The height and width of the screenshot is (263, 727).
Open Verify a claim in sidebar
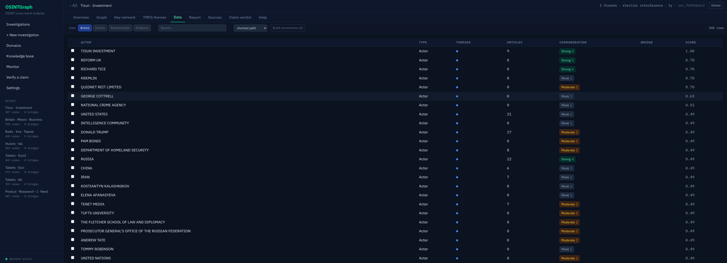pyautogui.click(x=17, y=77)
